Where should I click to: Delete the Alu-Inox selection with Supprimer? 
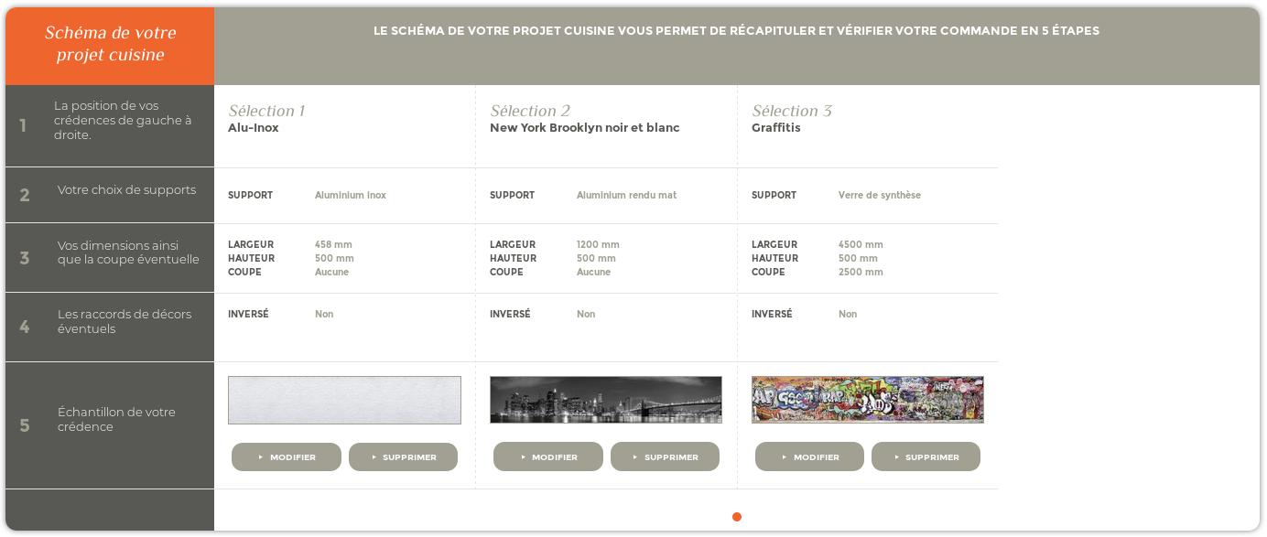403,456
